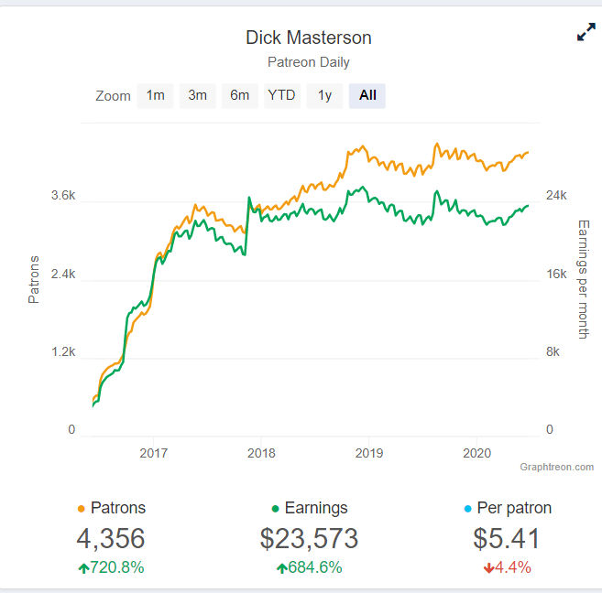Click the $5.41 per patron value
The image size is (602, 593).
tap(507, 539)
